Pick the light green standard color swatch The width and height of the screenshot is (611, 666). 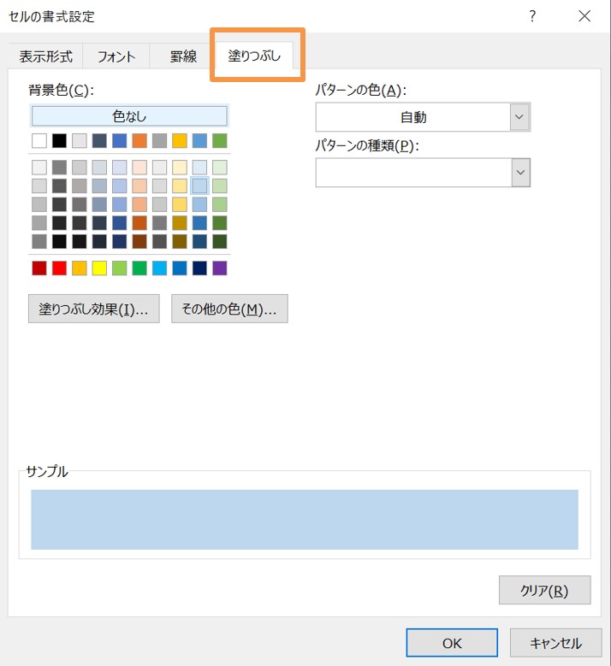click(x=120, y=268)
